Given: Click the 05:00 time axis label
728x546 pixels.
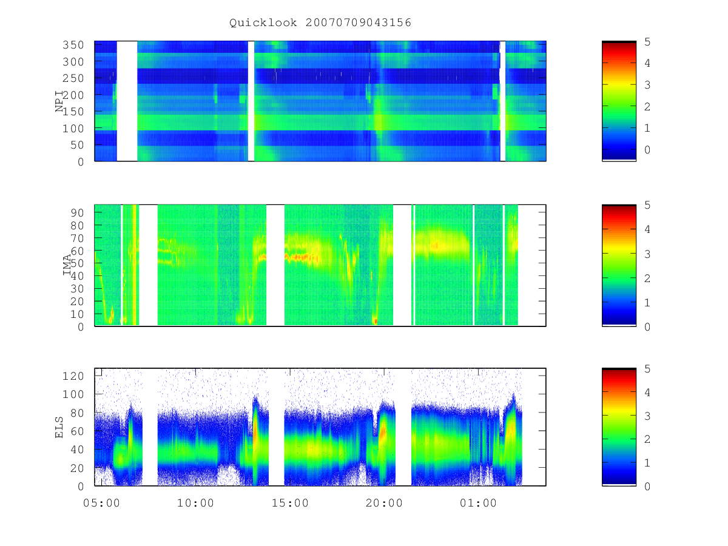Looking at the screenshot, I should coord(101,503).
